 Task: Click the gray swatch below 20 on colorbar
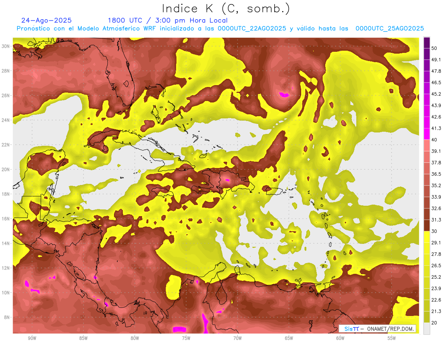pos(427,329)
